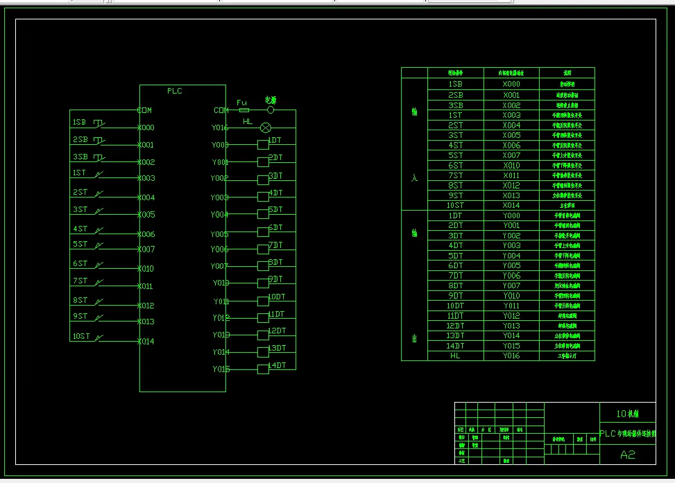The height and width of the screenshot is (483, 675).
Task: Click the 4ST cell in the table
Action: click(x=456, y=146)
